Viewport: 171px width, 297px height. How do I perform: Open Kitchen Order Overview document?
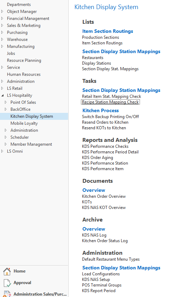[104, 196]
